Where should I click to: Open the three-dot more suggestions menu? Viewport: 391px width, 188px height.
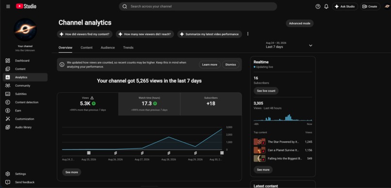point(247,34)
